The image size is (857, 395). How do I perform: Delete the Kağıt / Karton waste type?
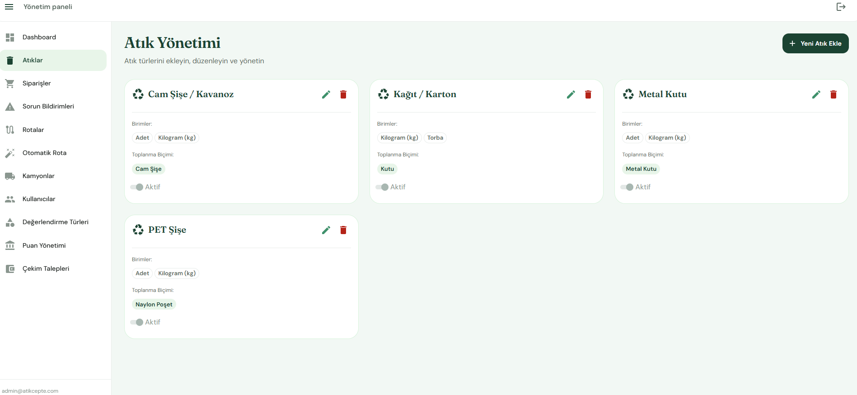pos(588,94)
